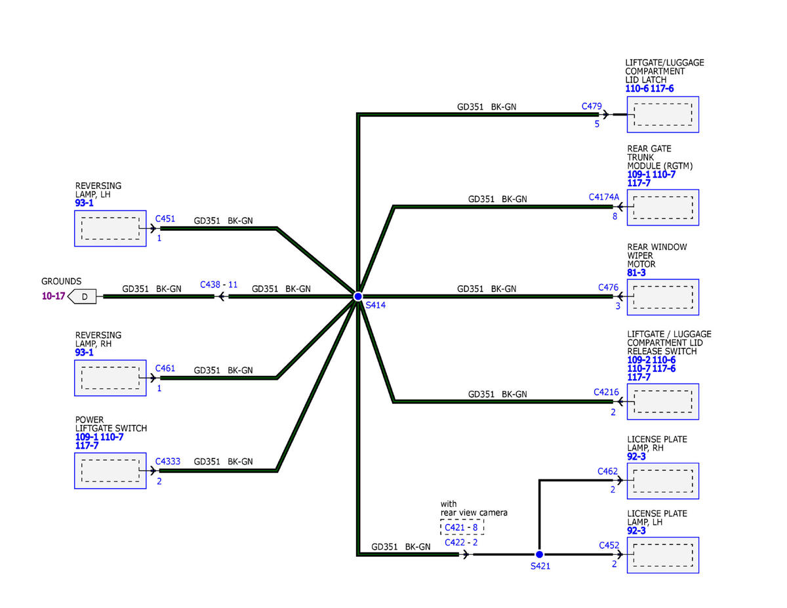Open the C4174A connector label

[603, 196]
